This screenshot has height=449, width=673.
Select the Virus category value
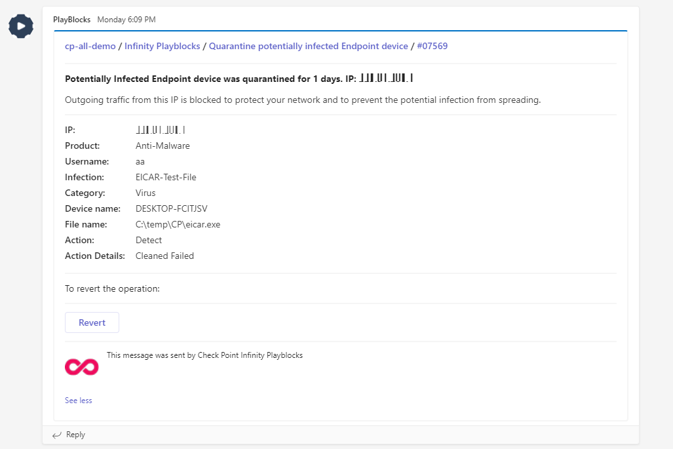145,193
